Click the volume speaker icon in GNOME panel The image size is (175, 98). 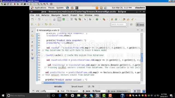[x=106, y=8]
